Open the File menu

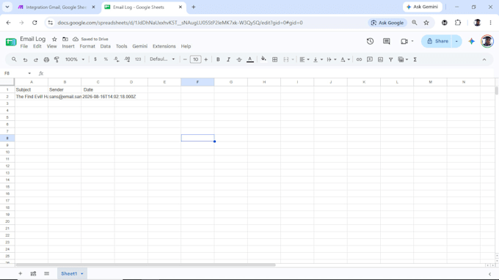[24, 46]
